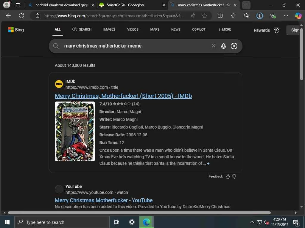Open the imdb.com title URL link
305x228 pixels.
click(x=92, y=87)
